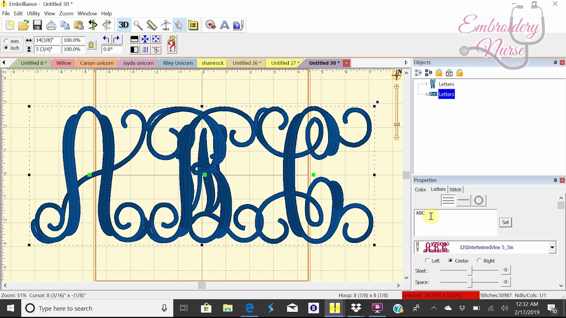
Task: Click the unlock icon in the Objects panel
Action: pos(459,73)
